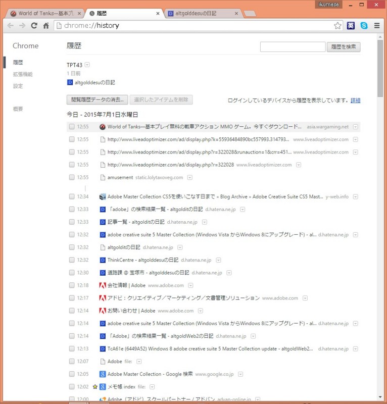This screenshot has width=387, height=404.
Task: Open the 英 input extension icon
Action: click(x=351, y=26)
